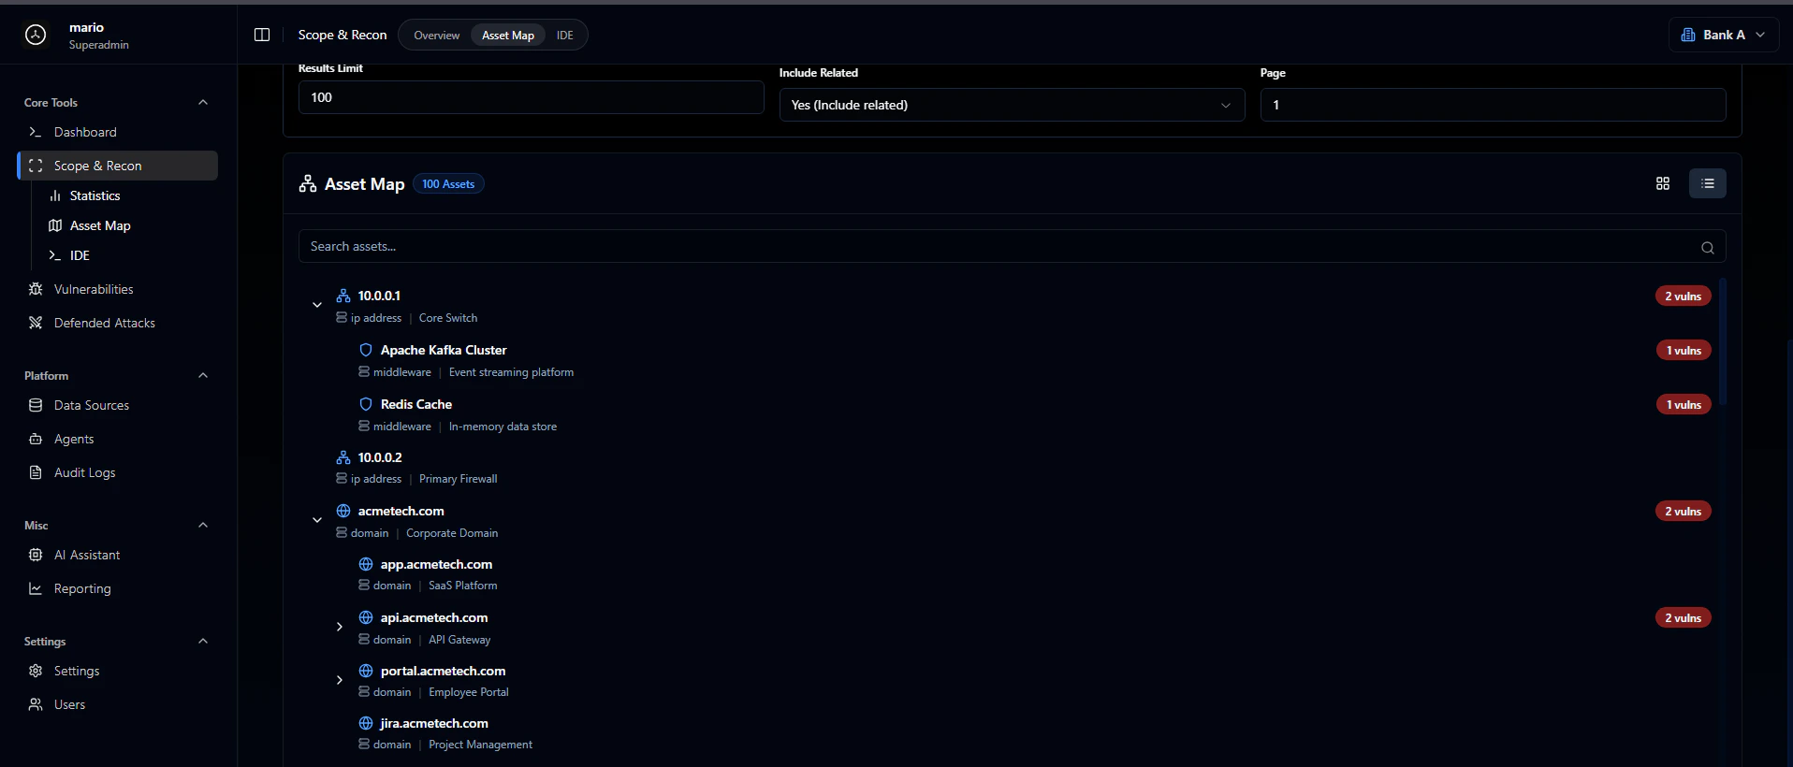The image size is (1793, 767).
Task: Collapse the Misc section
Action: point(203,525)
